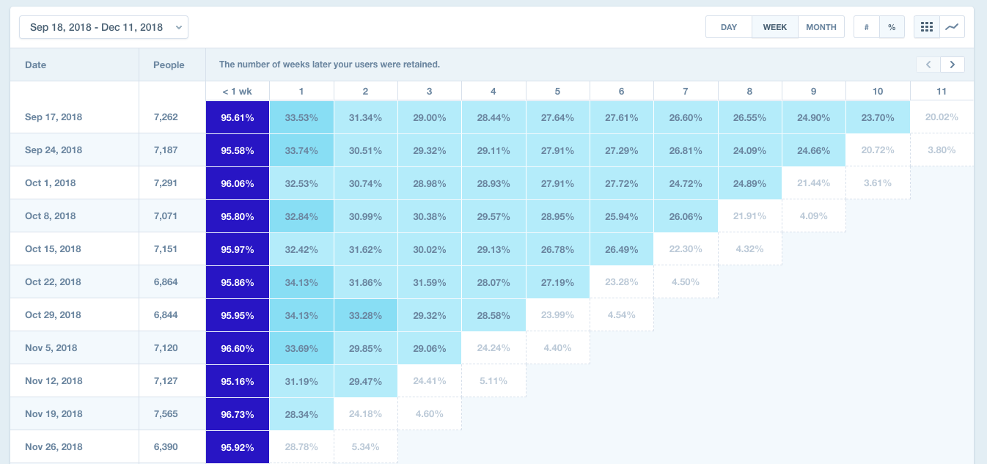Click the '< 1 wk' column header
987x464 pixels.
pos(238,91)
